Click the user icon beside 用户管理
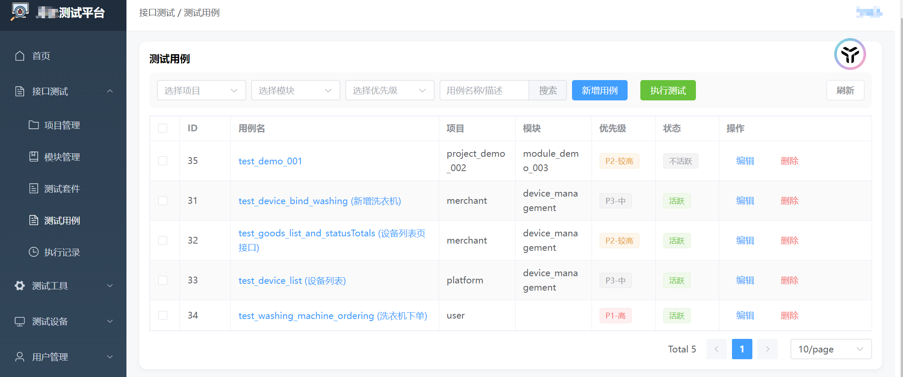Screen dimensions: 903x377 (x=20, y=357)
